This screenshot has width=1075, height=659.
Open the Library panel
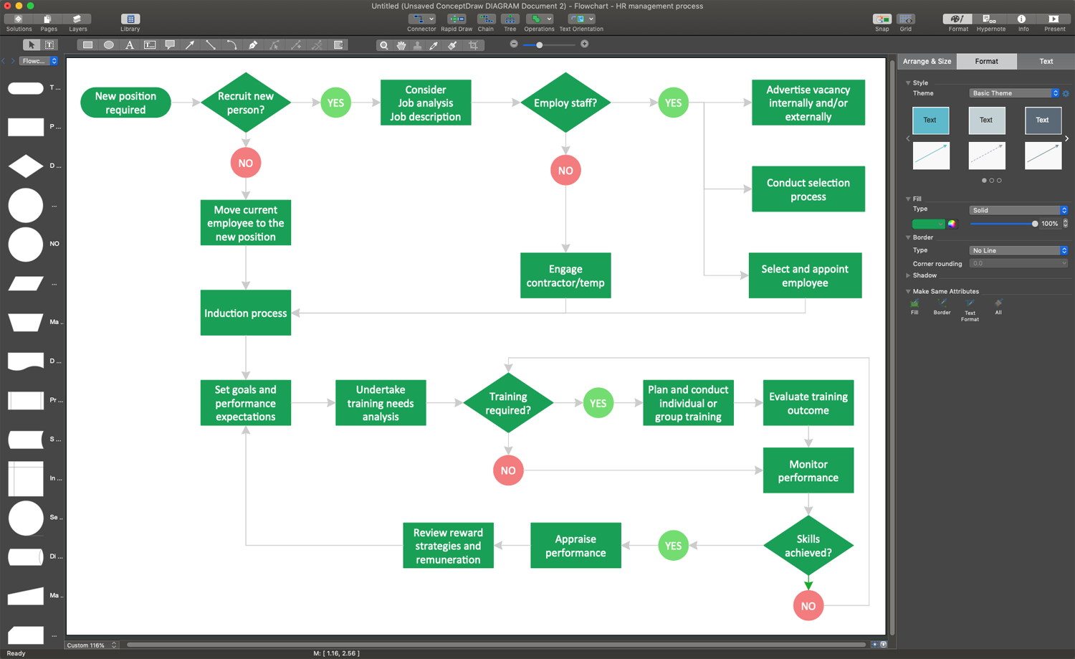[130, 23]
